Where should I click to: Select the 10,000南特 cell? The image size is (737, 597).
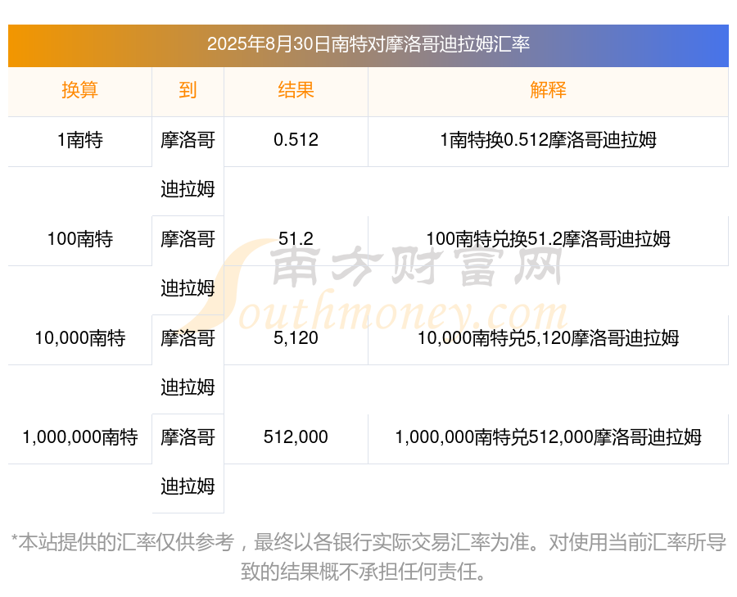80,338
